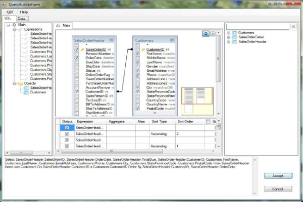Check the RevisionNumber field checkbox
Screen dimensions: 303x202
(x=77, y=54)
